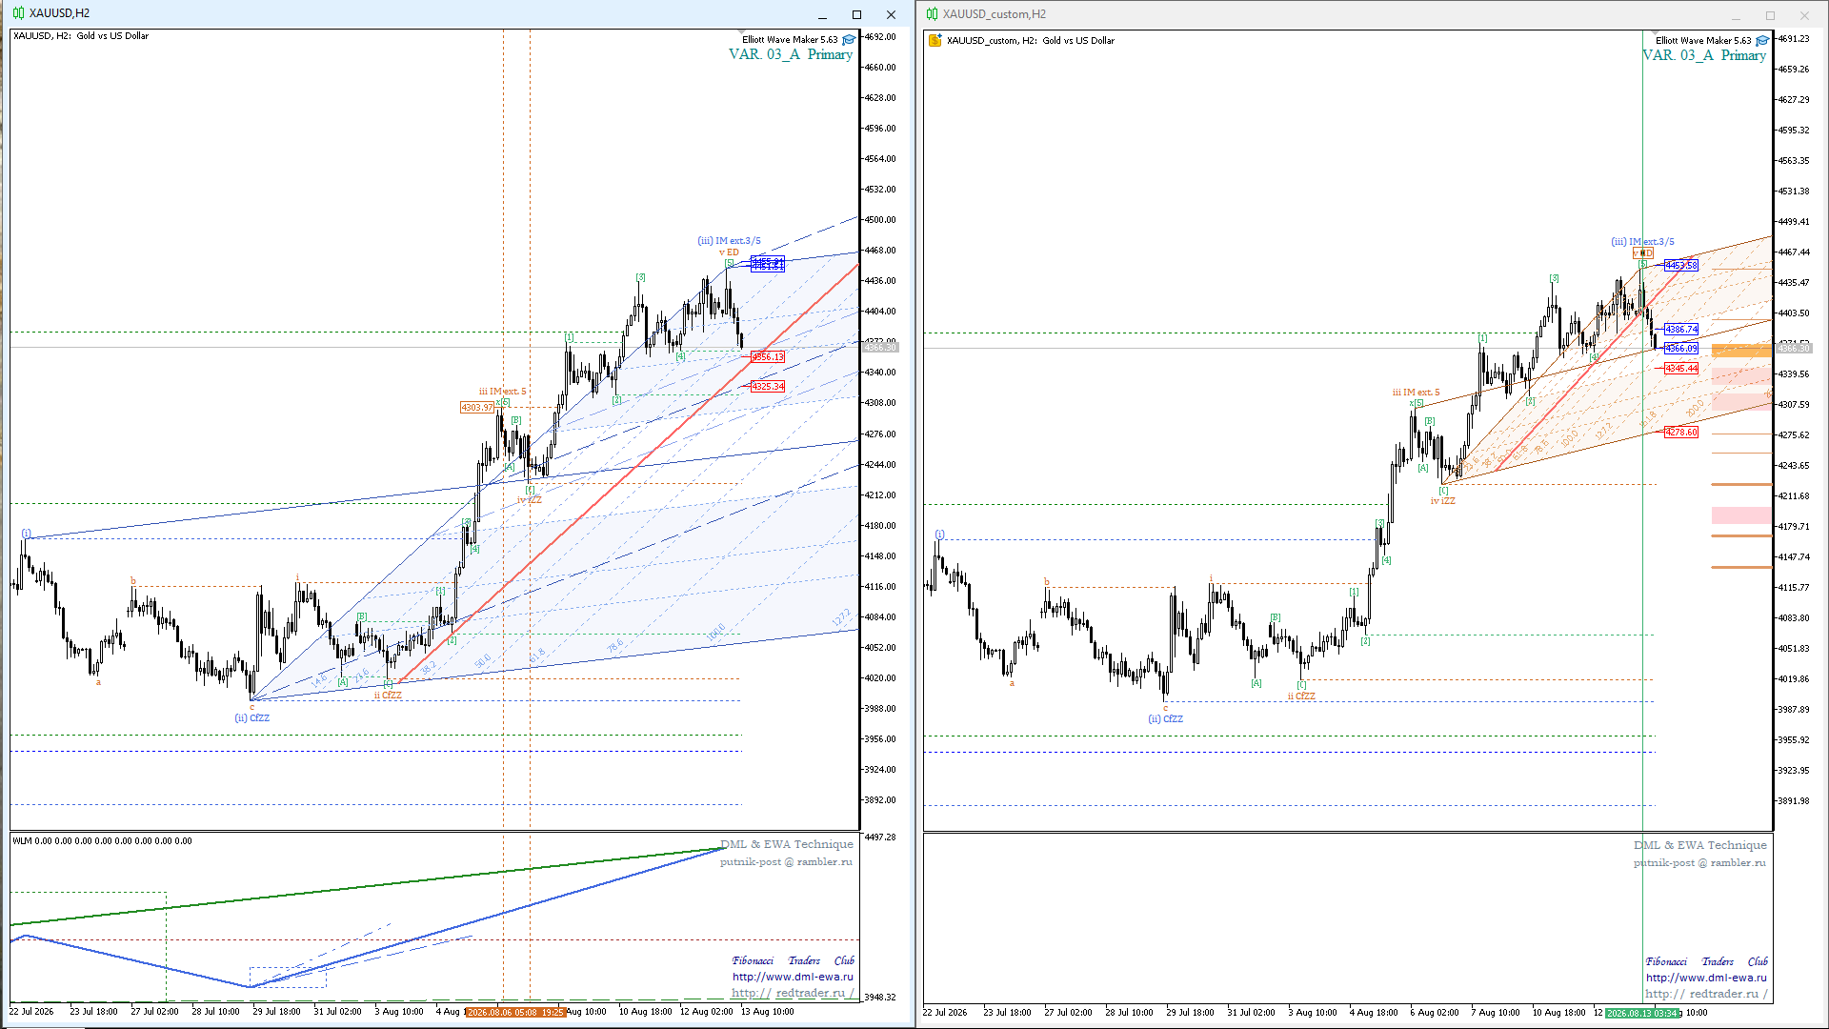The width and height of the screenshot is (1829, 1029).
Task: Click the iii IM ext. 5 label in XAUUSD chart
Action: click(502, 392)
